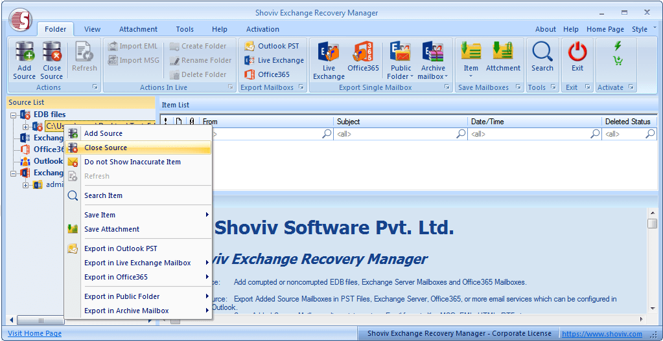
Task: Collapse the EDB files tree node
Action: pyautogui.click(x=13, y=115)
